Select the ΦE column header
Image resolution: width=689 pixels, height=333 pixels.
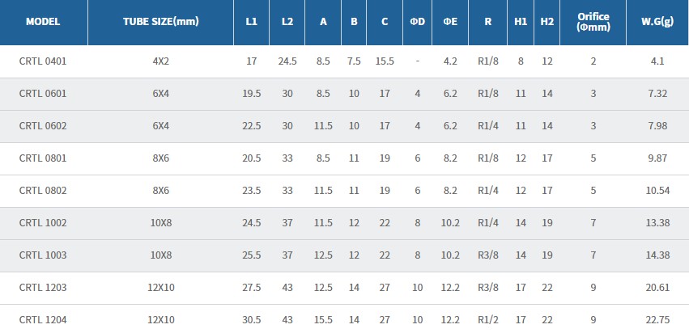450,22
